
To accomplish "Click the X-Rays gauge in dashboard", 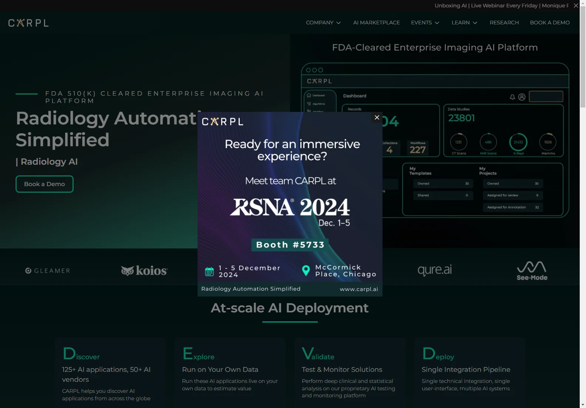I will point(518,144).
